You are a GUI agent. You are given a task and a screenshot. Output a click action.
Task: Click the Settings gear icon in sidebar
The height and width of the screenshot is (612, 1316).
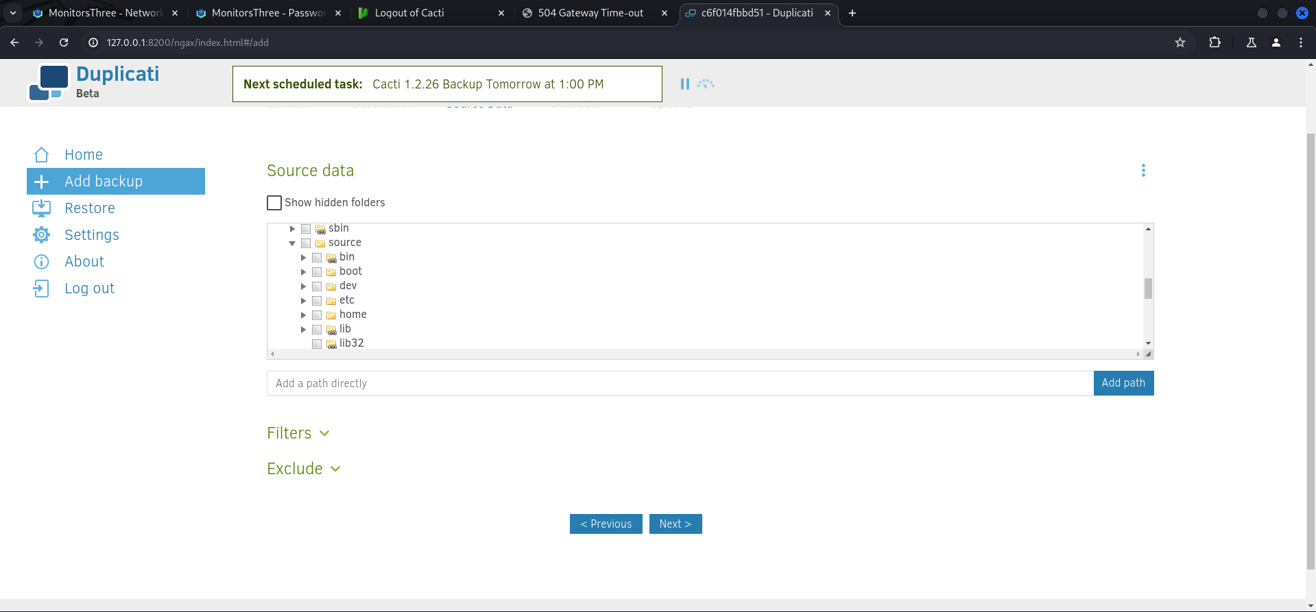(41, 235)
